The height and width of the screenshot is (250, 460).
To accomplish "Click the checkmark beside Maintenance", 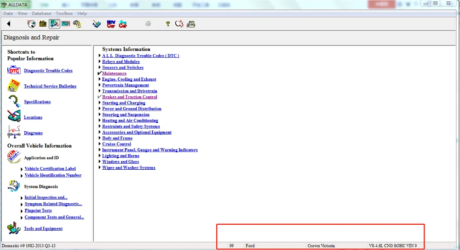I will coord(99,73).
